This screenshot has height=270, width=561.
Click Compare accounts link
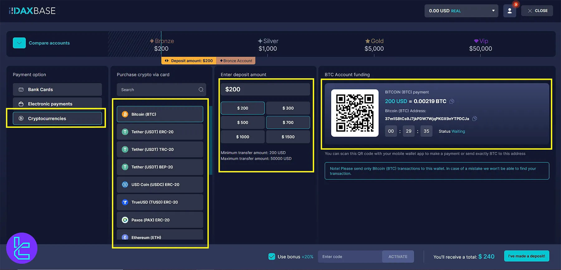pyautogui.click(x=49, y=43)
